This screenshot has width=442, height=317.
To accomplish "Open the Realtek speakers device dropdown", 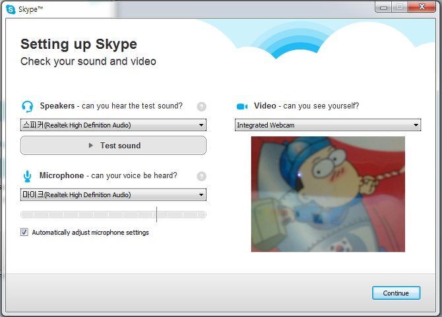I will pyautogui.click(x=113, y=125).
